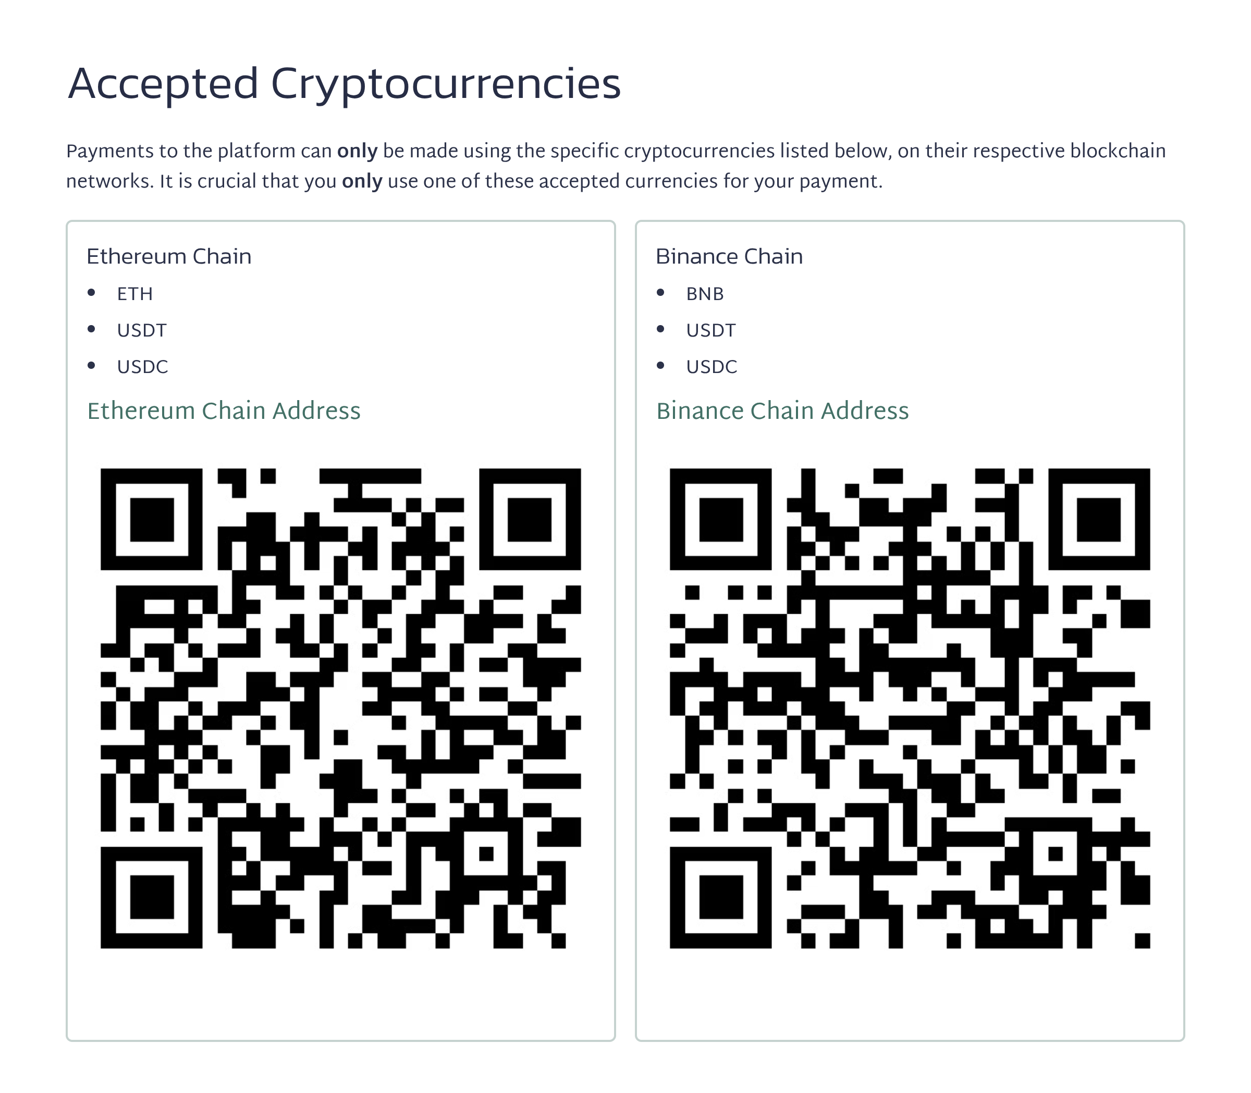Select USDT under Ethereum Chain

click(142, 331)
